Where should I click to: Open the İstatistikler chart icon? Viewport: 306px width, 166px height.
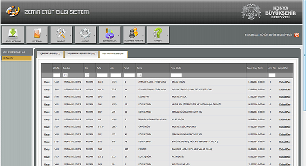point(110,35)
